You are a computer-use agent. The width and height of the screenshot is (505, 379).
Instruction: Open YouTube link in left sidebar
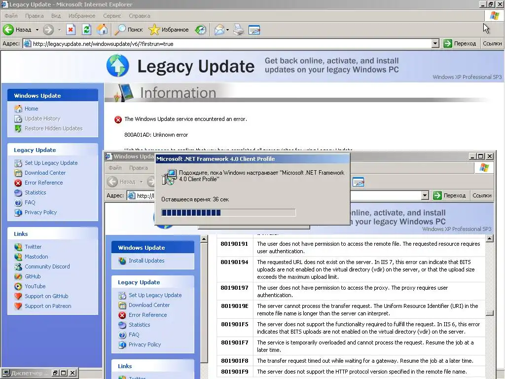tap(35, 286)
